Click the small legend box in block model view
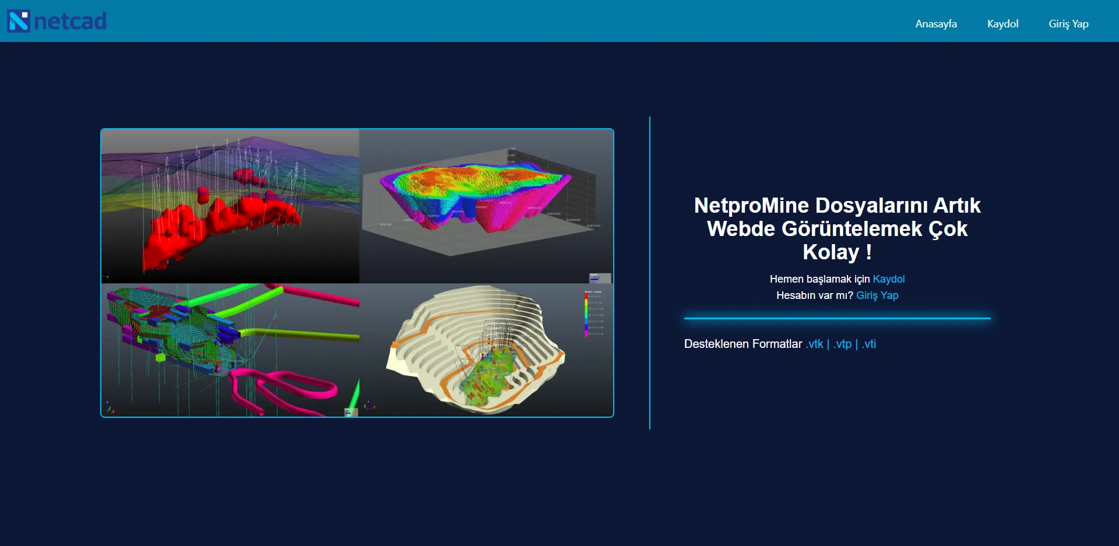 [x=600, y=278]
